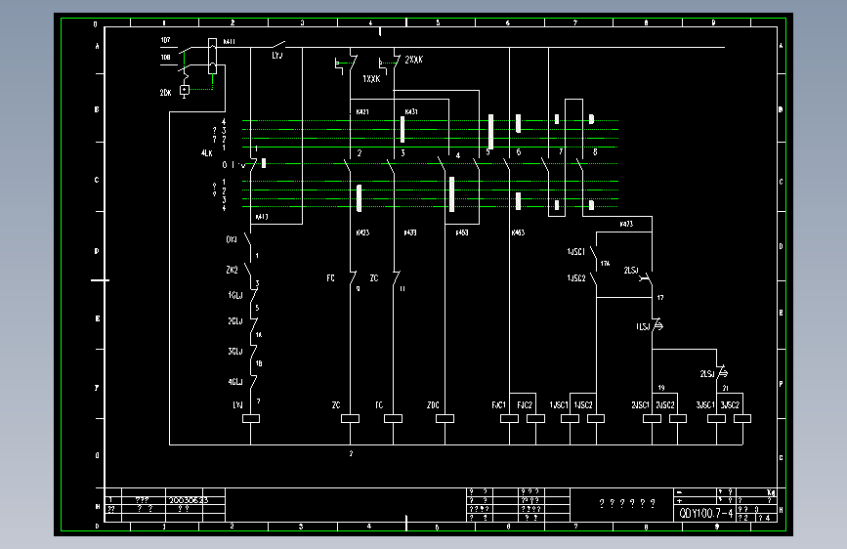Select the 2LSJ label above node 21
Viewport: 847px width, 549px height.
[707, 373]
